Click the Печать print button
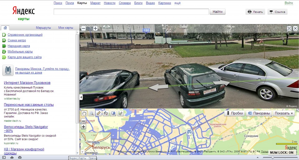Screen dimensions: 299x160 (255, 12)
